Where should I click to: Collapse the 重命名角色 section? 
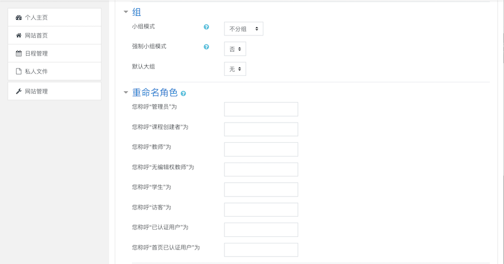pyautogui.click(x=126, y=93)
